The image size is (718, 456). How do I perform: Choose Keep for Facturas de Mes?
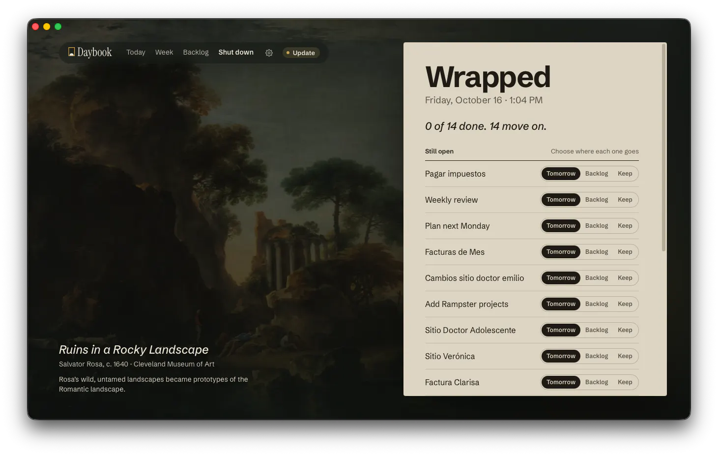625,252
